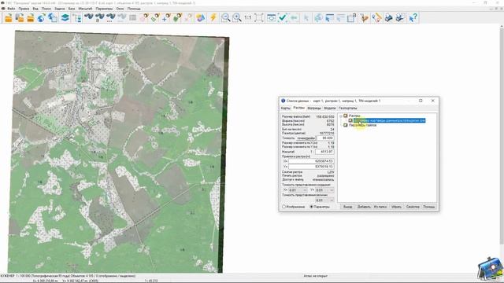This screenshot has height=283, width=504.
Task: Set view scale with the 1:1 icon
Action: pos(248,17)
